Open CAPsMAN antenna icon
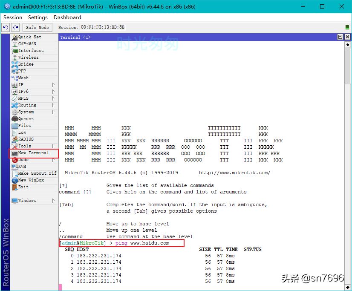Image resolution: width=352 pixels, height=291 pixels. (15, 44)
